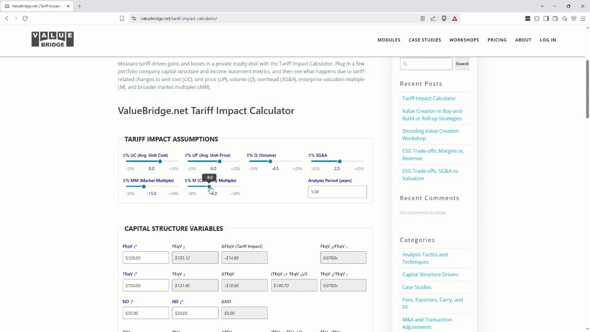Screen dimensions: 590x332
Task: Open a new browser tab
Action: tap(79, 6)
